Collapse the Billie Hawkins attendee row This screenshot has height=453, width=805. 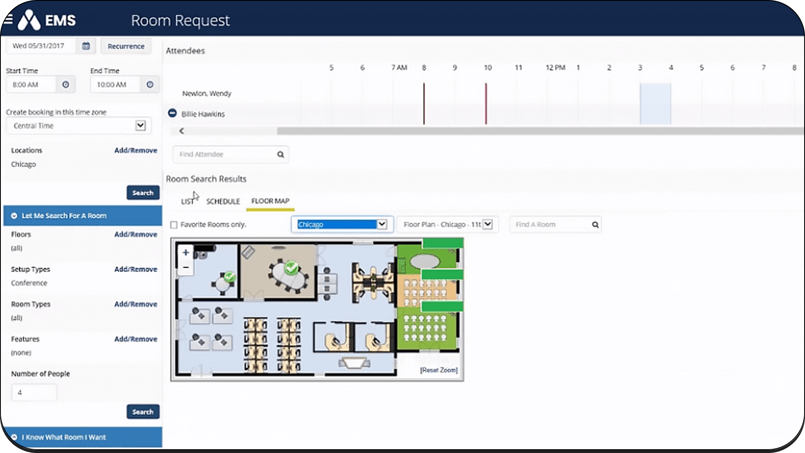(x=172, y=112)
